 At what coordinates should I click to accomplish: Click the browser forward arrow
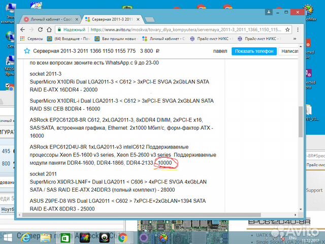pos(31,29)
